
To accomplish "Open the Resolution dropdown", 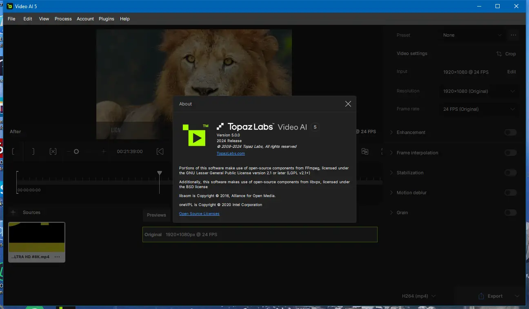I will (479, 91).
